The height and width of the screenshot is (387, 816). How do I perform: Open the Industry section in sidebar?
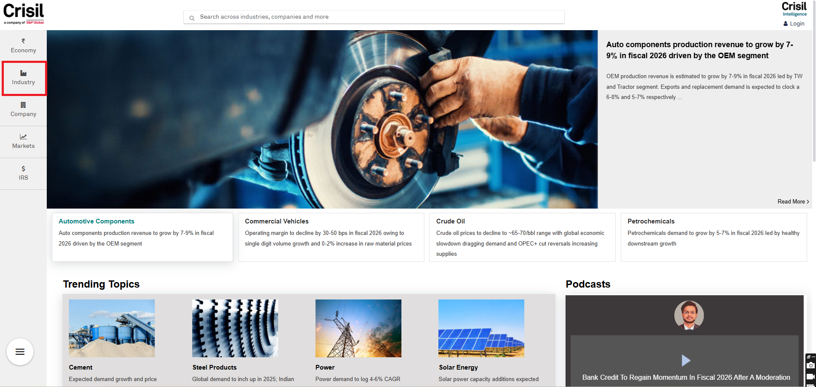click(x=23, y=78)
